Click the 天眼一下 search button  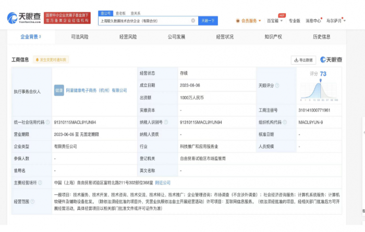(x=208, y=21)
